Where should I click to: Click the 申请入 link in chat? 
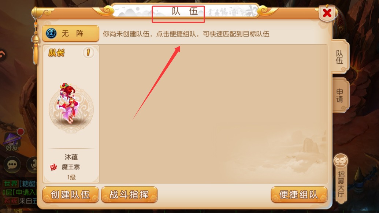(x=25, y=193)
